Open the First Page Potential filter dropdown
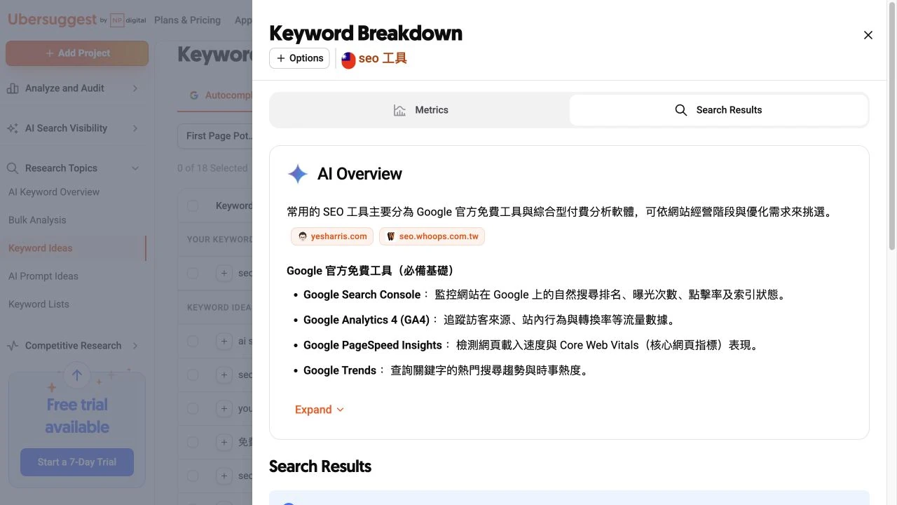Screen dimensions: 897x505 215,136
